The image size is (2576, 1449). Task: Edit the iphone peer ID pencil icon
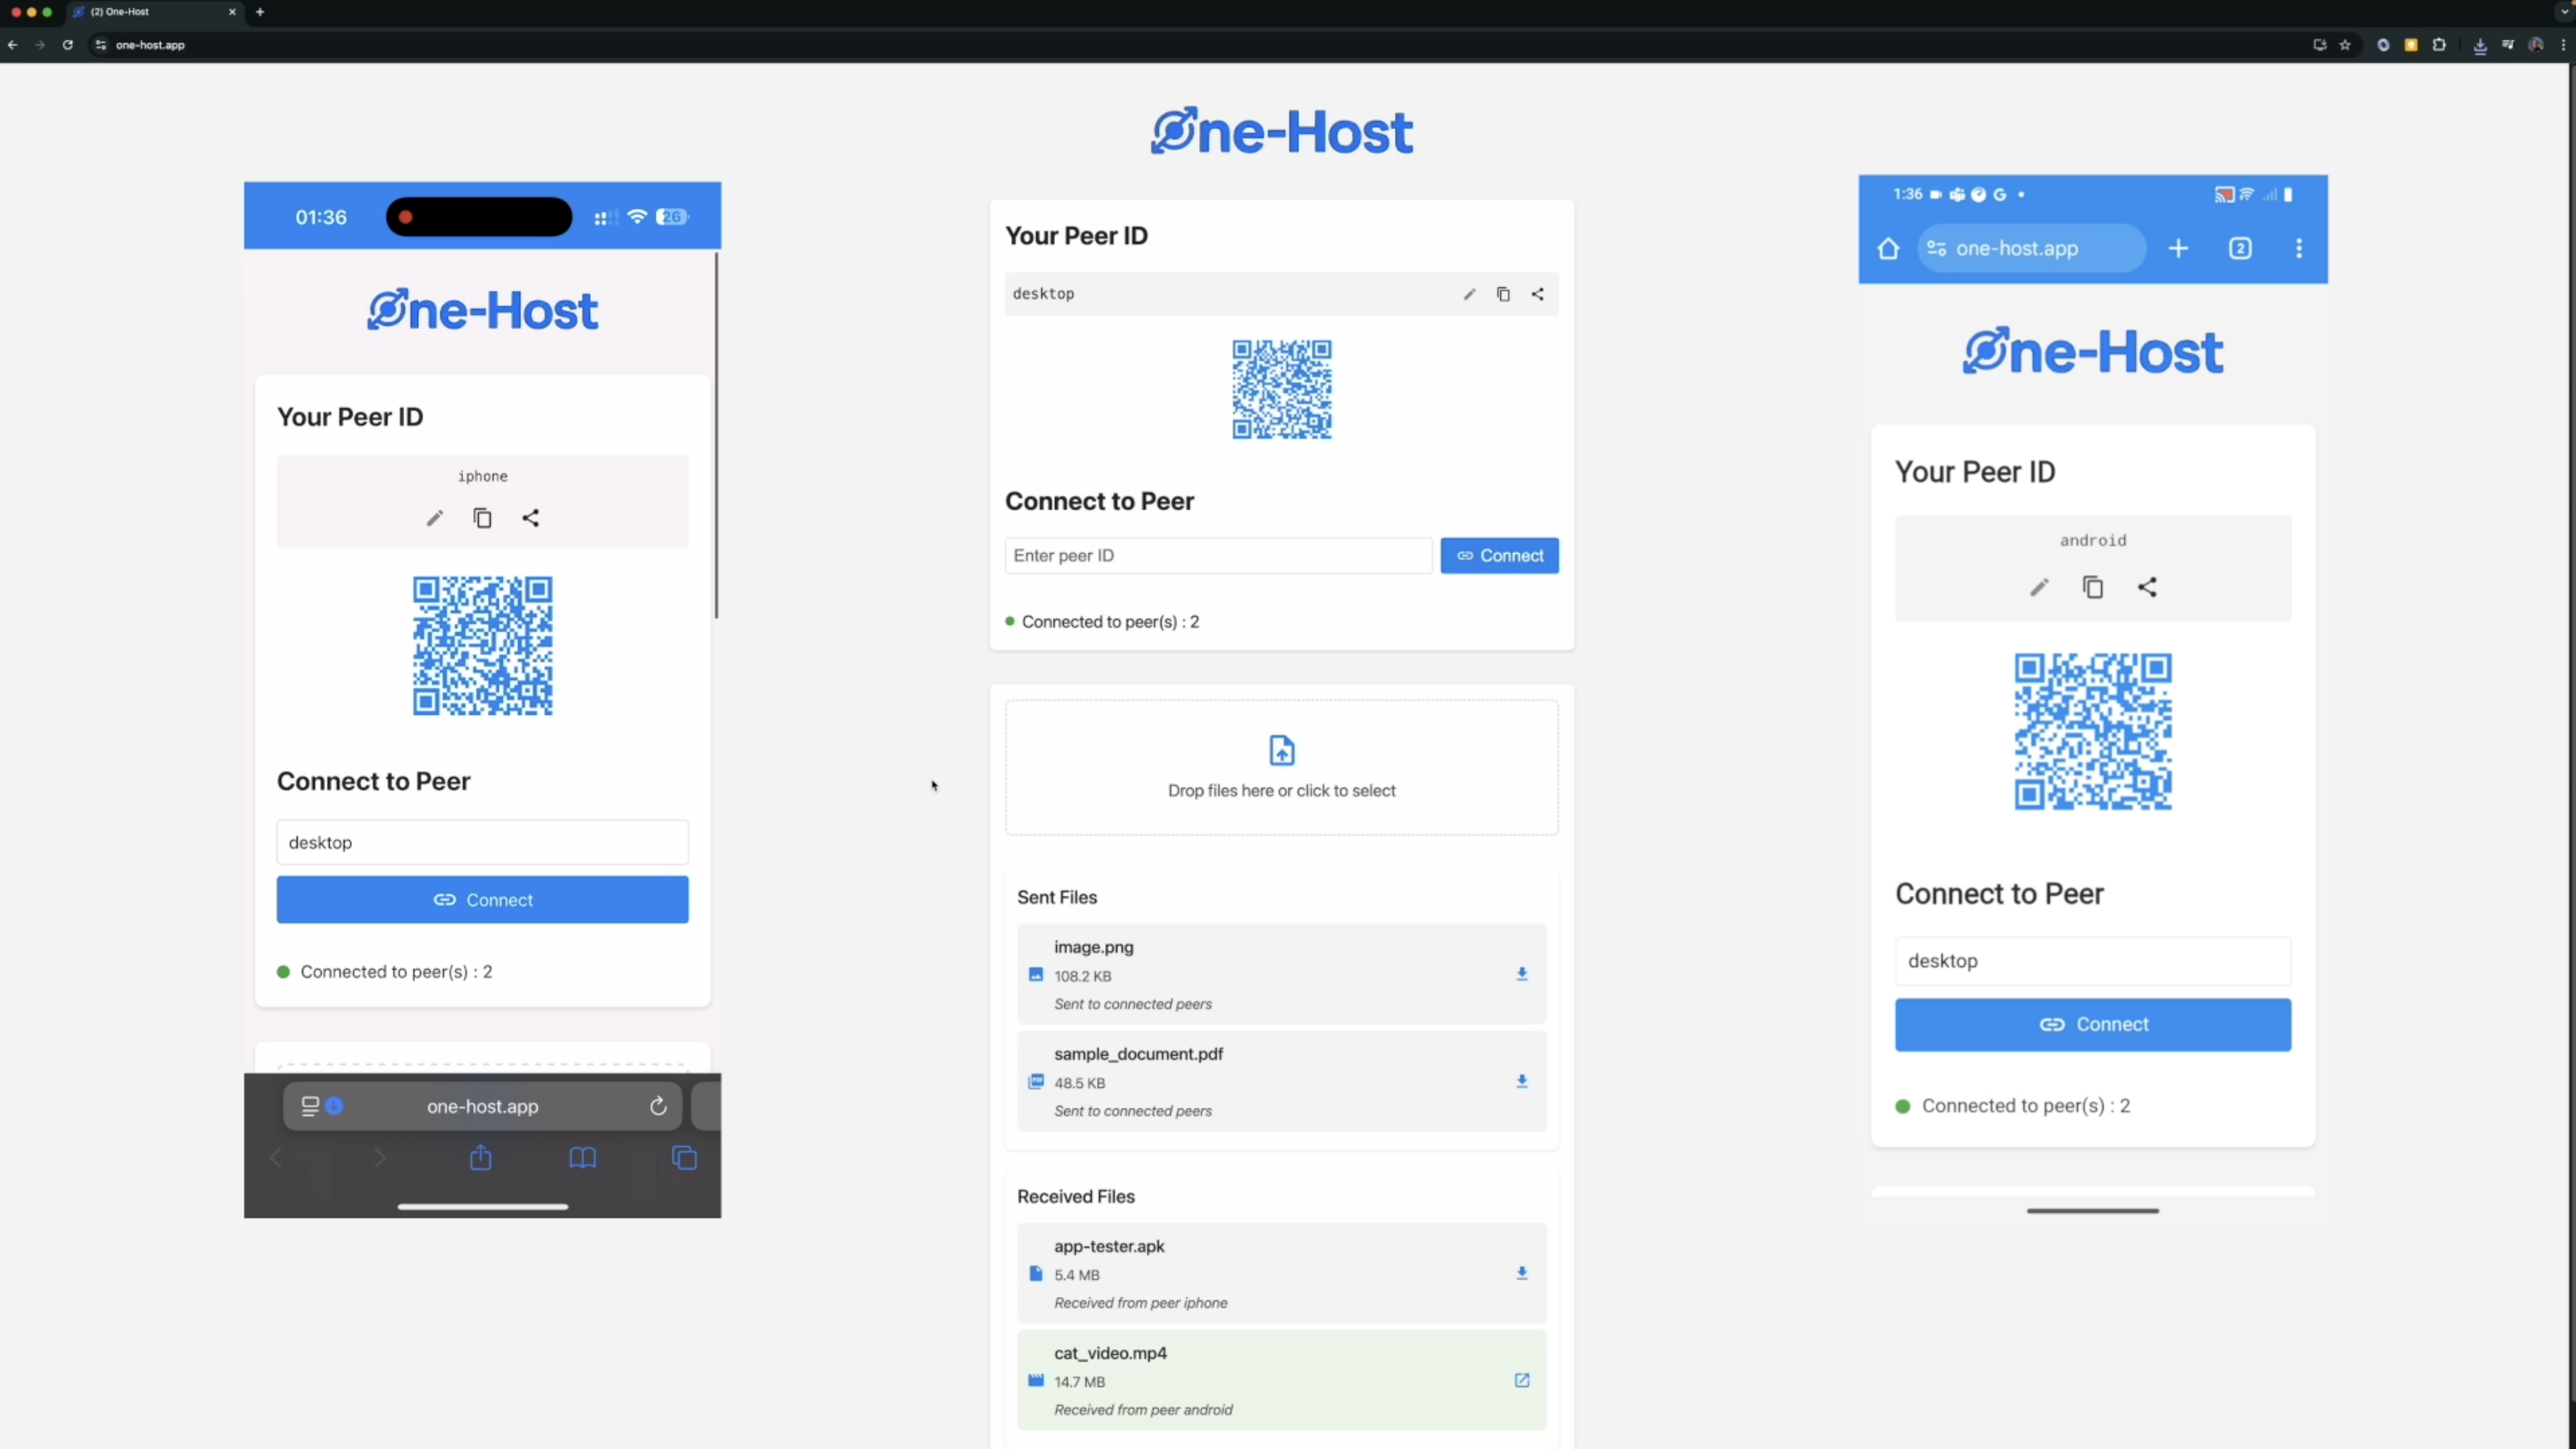[x=435, y=518]
